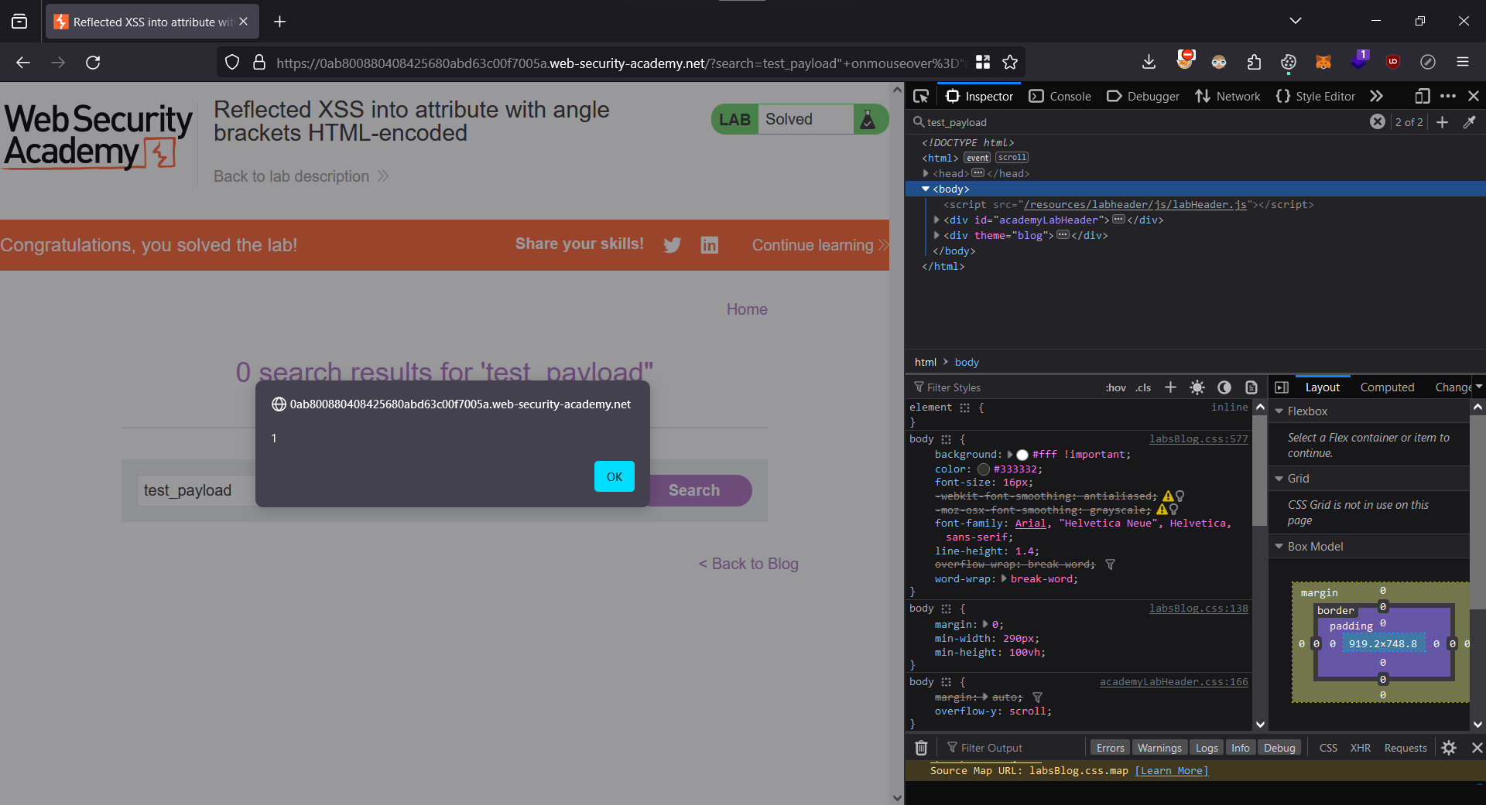This screenshot has width=1486, height=805.
Task: Add a new style rule
Action: [1170, 387]
